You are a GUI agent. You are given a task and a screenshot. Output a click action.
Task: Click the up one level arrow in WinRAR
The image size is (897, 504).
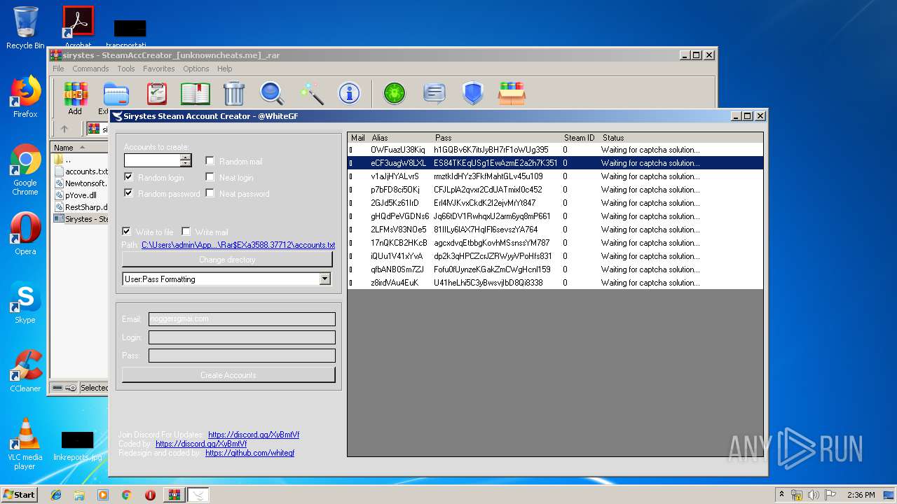pos(64,129)
